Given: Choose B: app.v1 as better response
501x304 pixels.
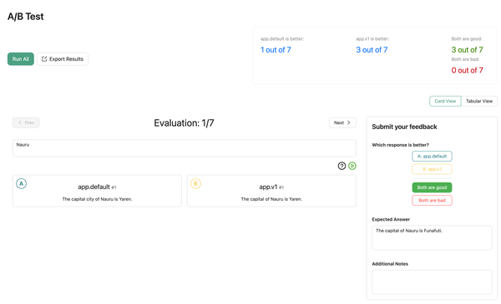Looking at the screenshot, I should [432, 169].
